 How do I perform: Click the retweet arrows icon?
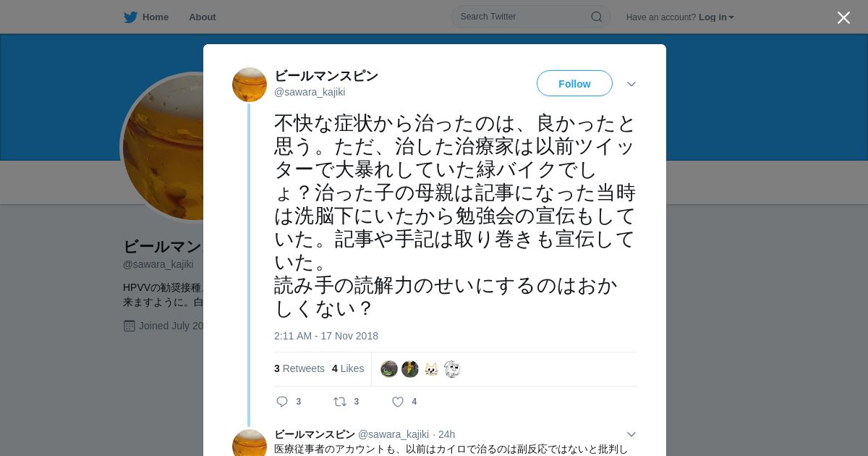[x=339, y=402]
